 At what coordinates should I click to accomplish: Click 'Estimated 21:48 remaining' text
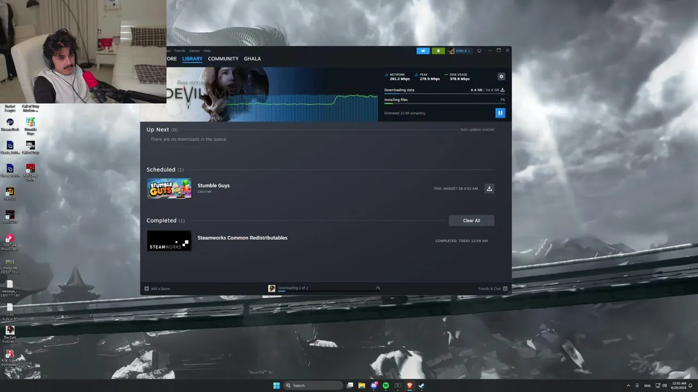[405, 113]
